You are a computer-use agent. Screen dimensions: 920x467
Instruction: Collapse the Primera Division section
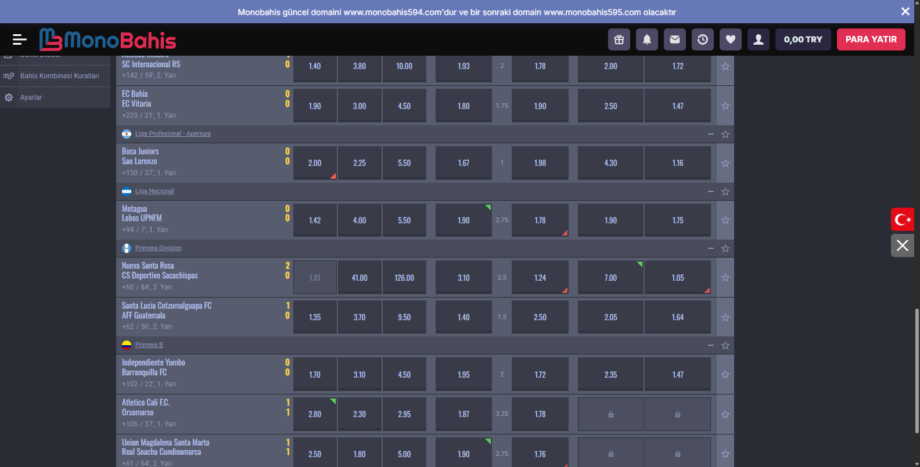pos(711,248)
